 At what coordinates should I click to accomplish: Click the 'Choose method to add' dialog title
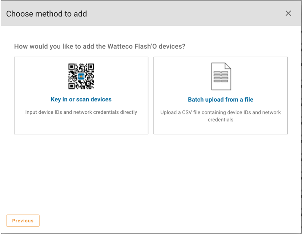(47, 14)
